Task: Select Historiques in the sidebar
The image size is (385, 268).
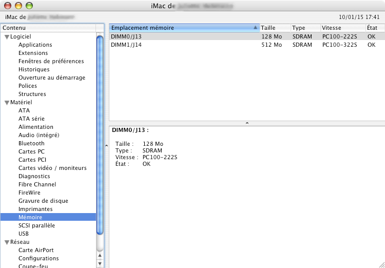Action: pos(34,69)
